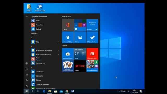Open the Fotos tile
The height and width of the screenshot is (94, 167).
[80, 37]
